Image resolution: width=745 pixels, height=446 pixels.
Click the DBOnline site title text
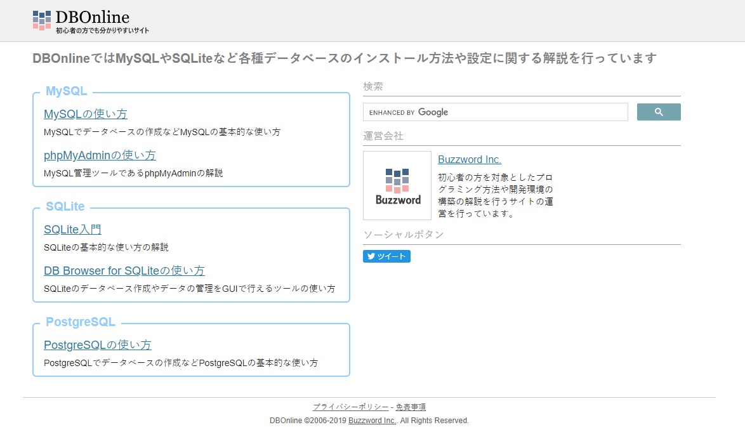tap(92, 17)
